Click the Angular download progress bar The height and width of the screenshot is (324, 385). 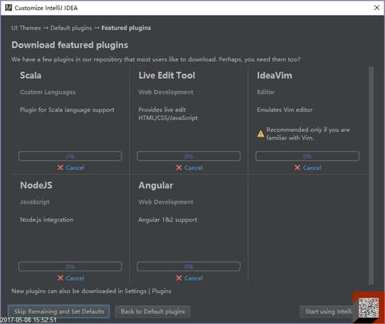(x=188, y=266)
